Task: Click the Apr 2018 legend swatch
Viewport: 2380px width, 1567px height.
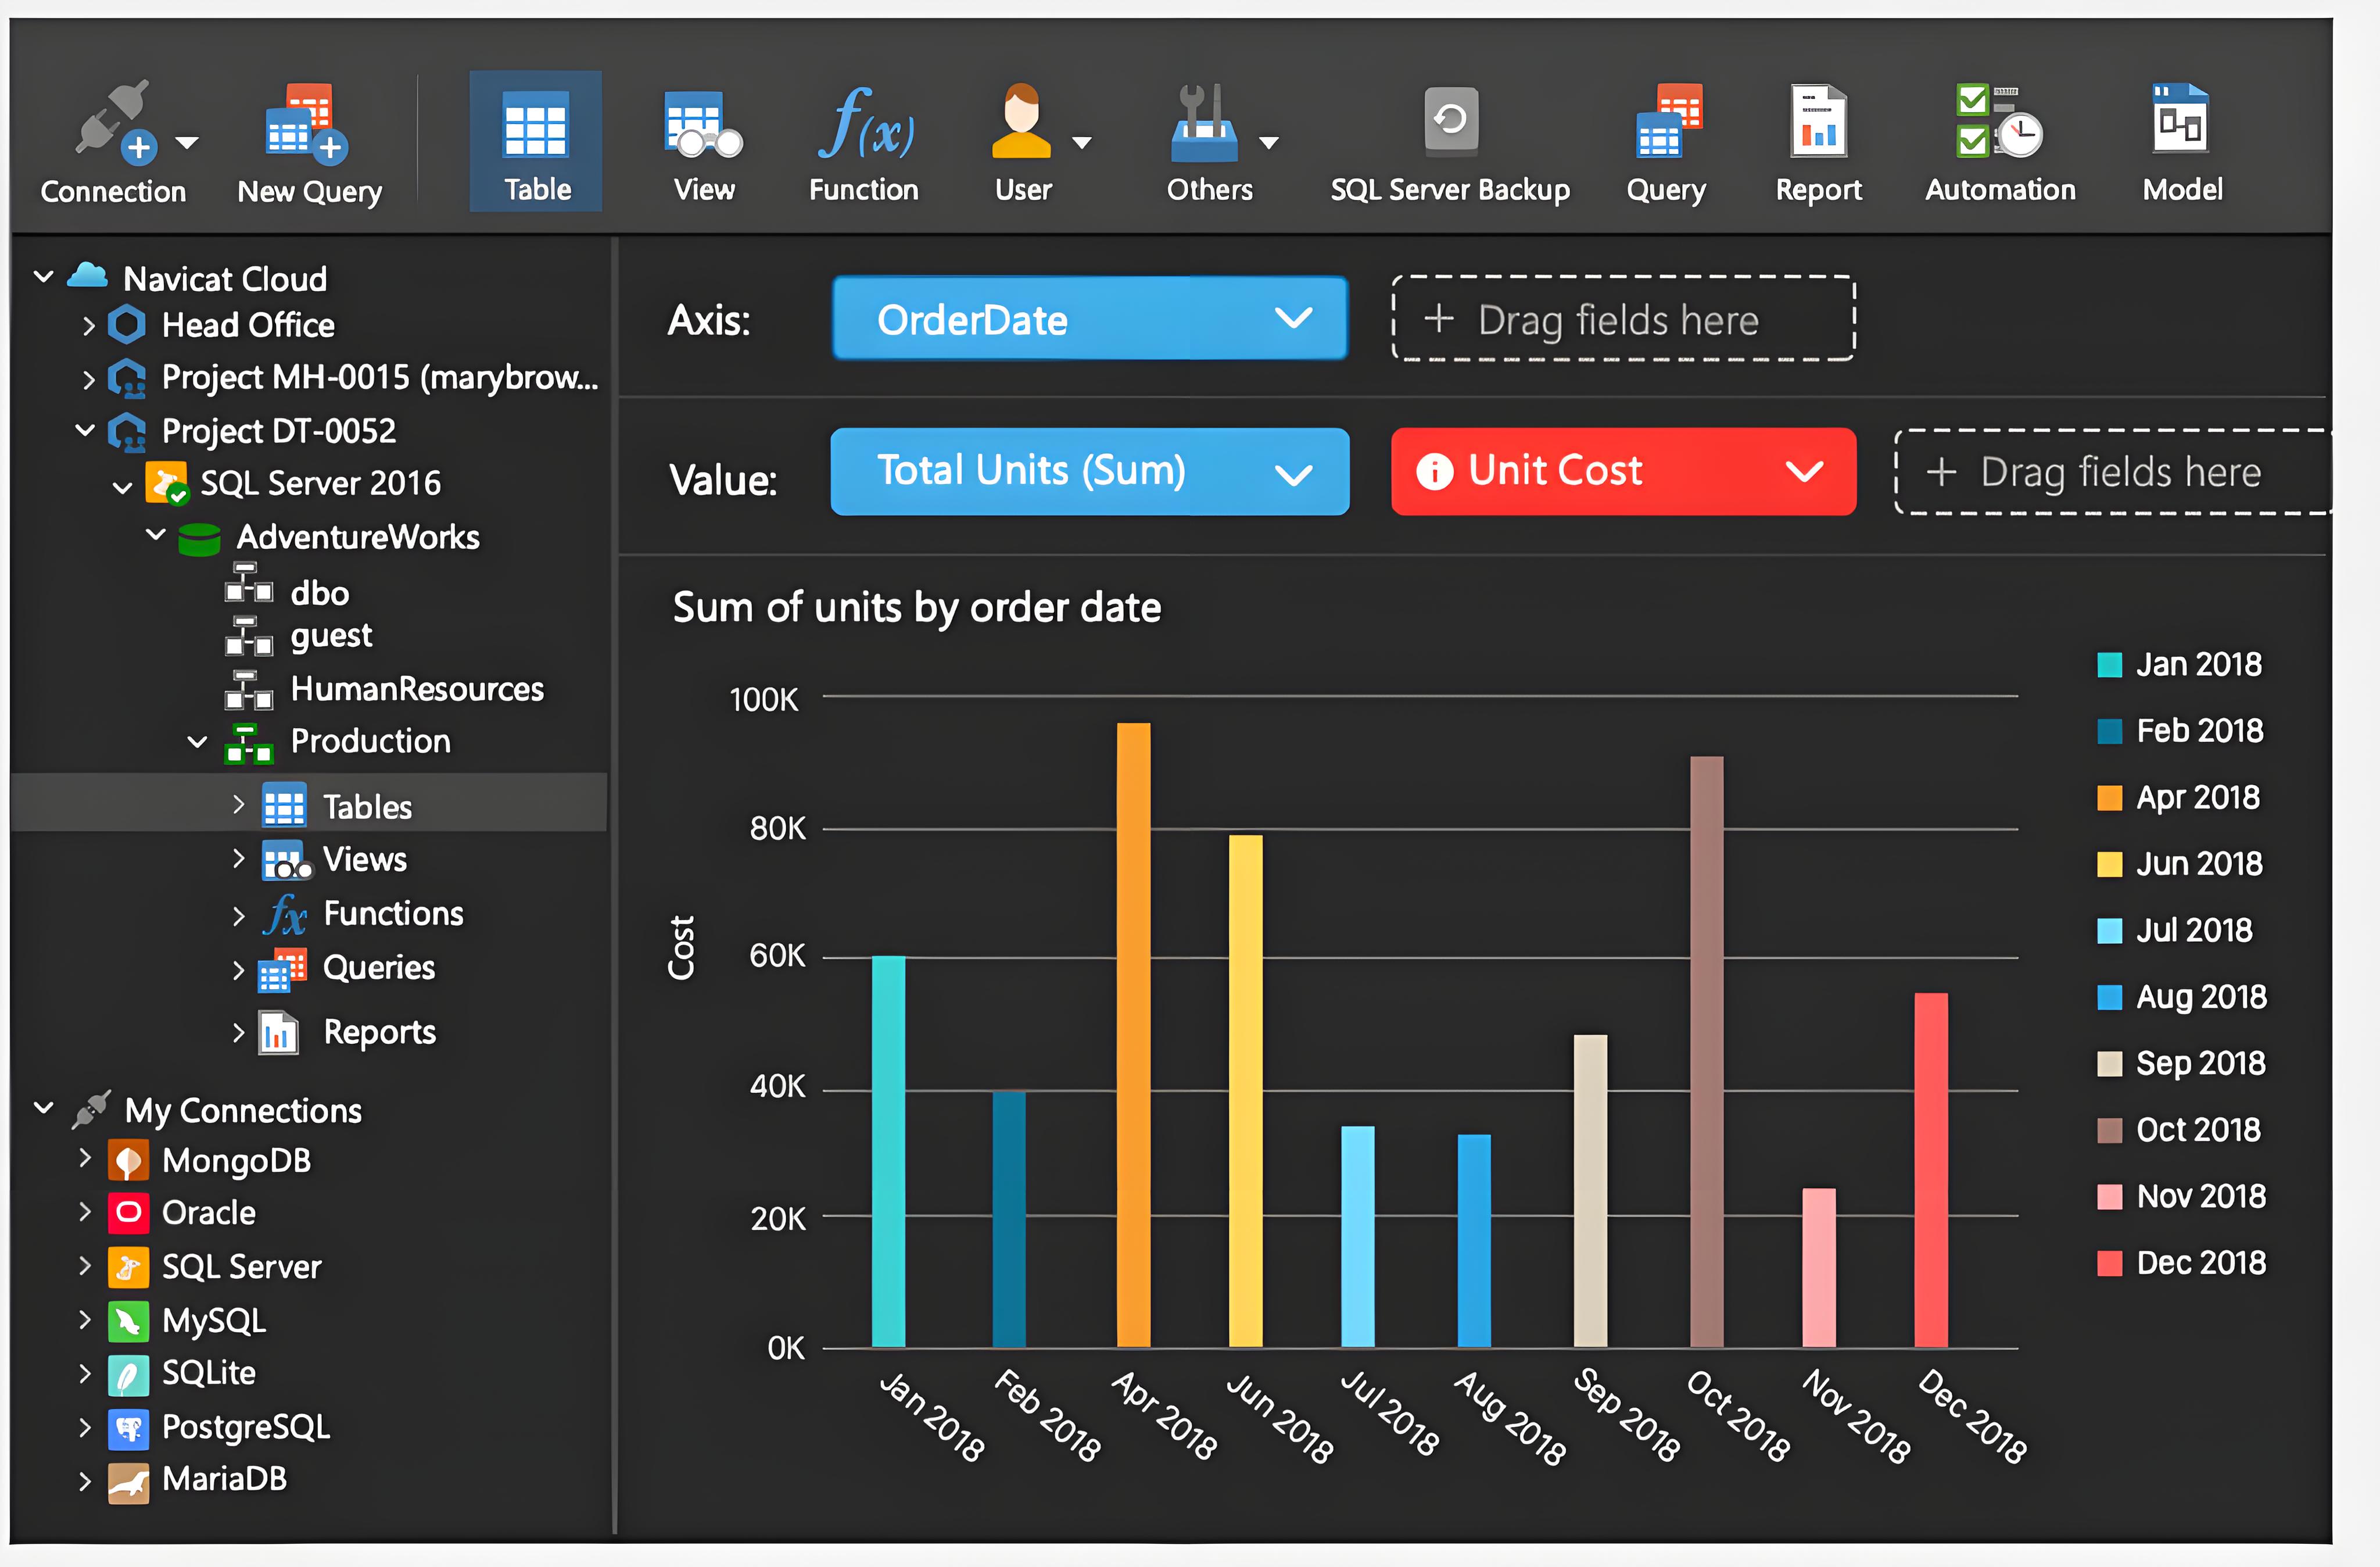Action: (2109, 798)
